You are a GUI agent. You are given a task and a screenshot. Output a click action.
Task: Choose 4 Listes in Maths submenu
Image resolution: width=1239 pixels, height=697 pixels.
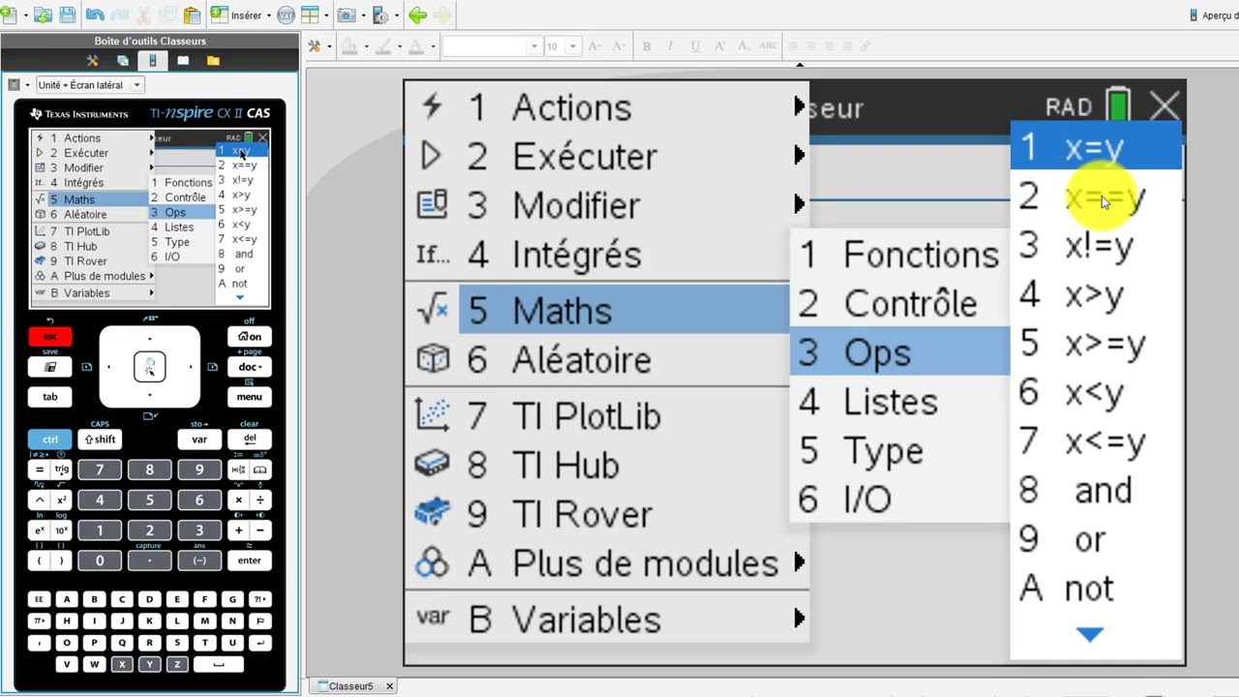tap(900, 402)
